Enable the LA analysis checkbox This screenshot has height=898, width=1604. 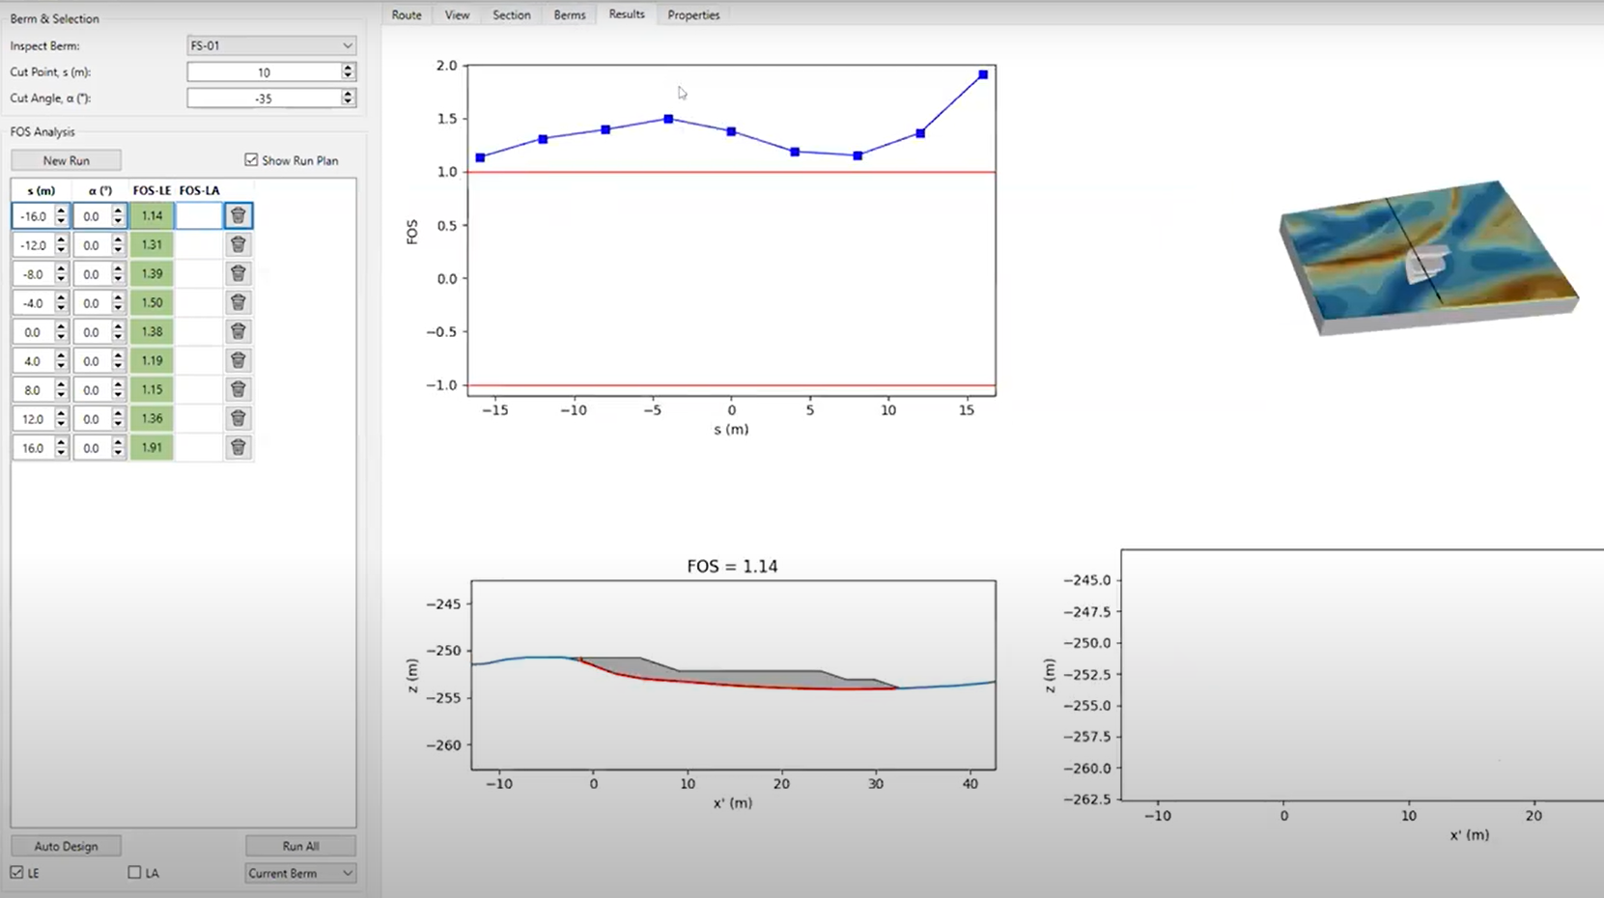pos(135,873)
